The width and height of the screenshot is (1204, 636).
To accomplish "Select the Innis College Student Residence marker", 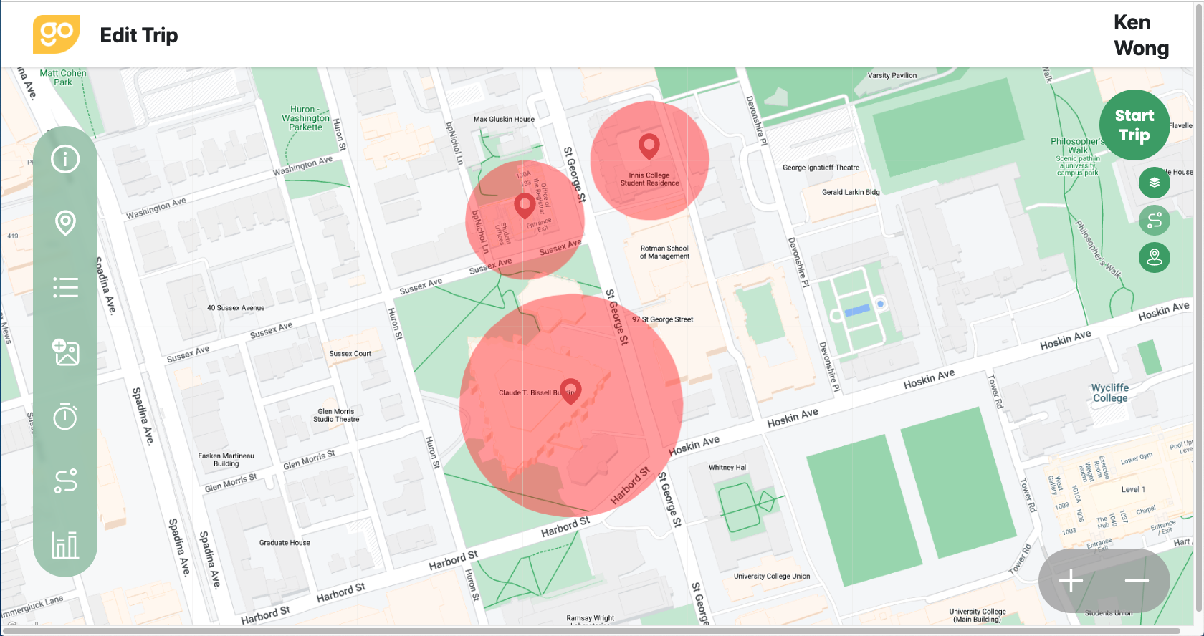I will tap(649, 146).
